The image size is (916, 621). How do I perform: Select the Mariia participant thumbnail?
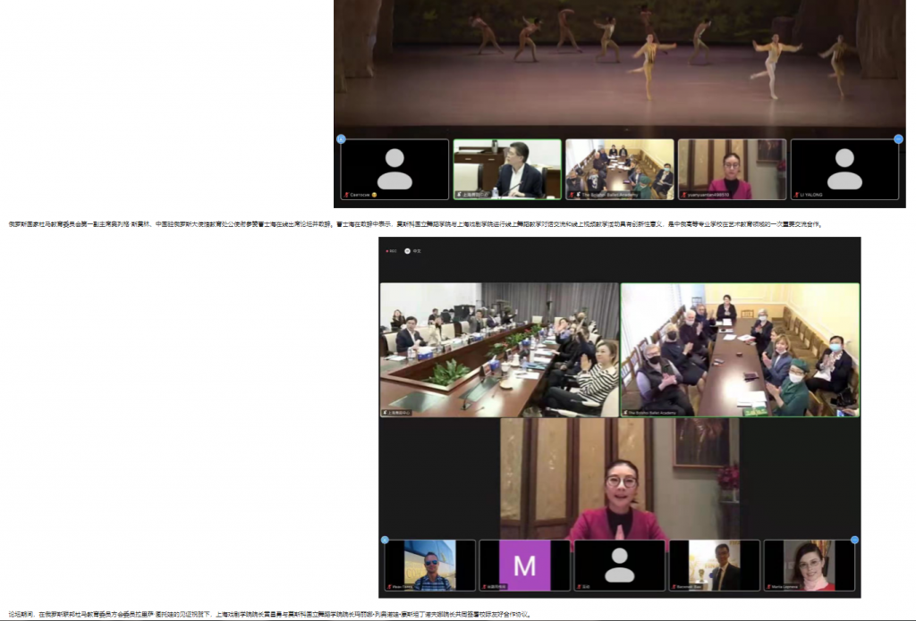tap(809, 566)
